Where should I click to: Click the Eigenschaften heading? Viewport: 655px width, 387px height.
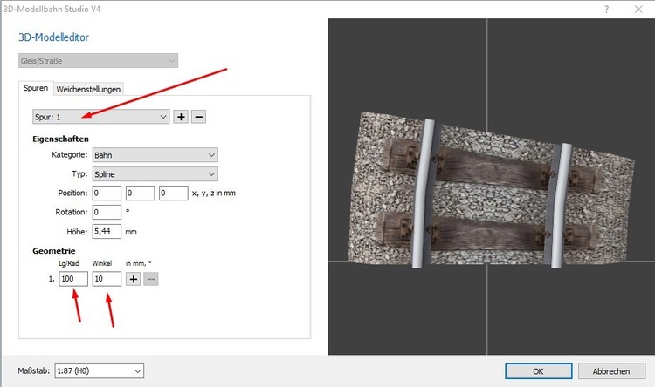click(60, 139)
